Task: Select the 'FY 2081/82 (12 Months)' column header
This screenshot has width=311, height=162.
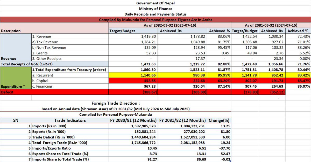Action: click(183, 120)
